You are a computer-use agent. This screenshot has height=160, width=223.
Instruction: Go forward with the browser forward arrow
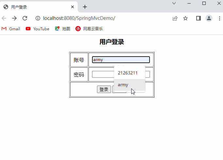point(14,18)
